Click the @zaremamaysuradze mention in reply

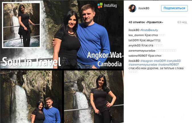143,64
